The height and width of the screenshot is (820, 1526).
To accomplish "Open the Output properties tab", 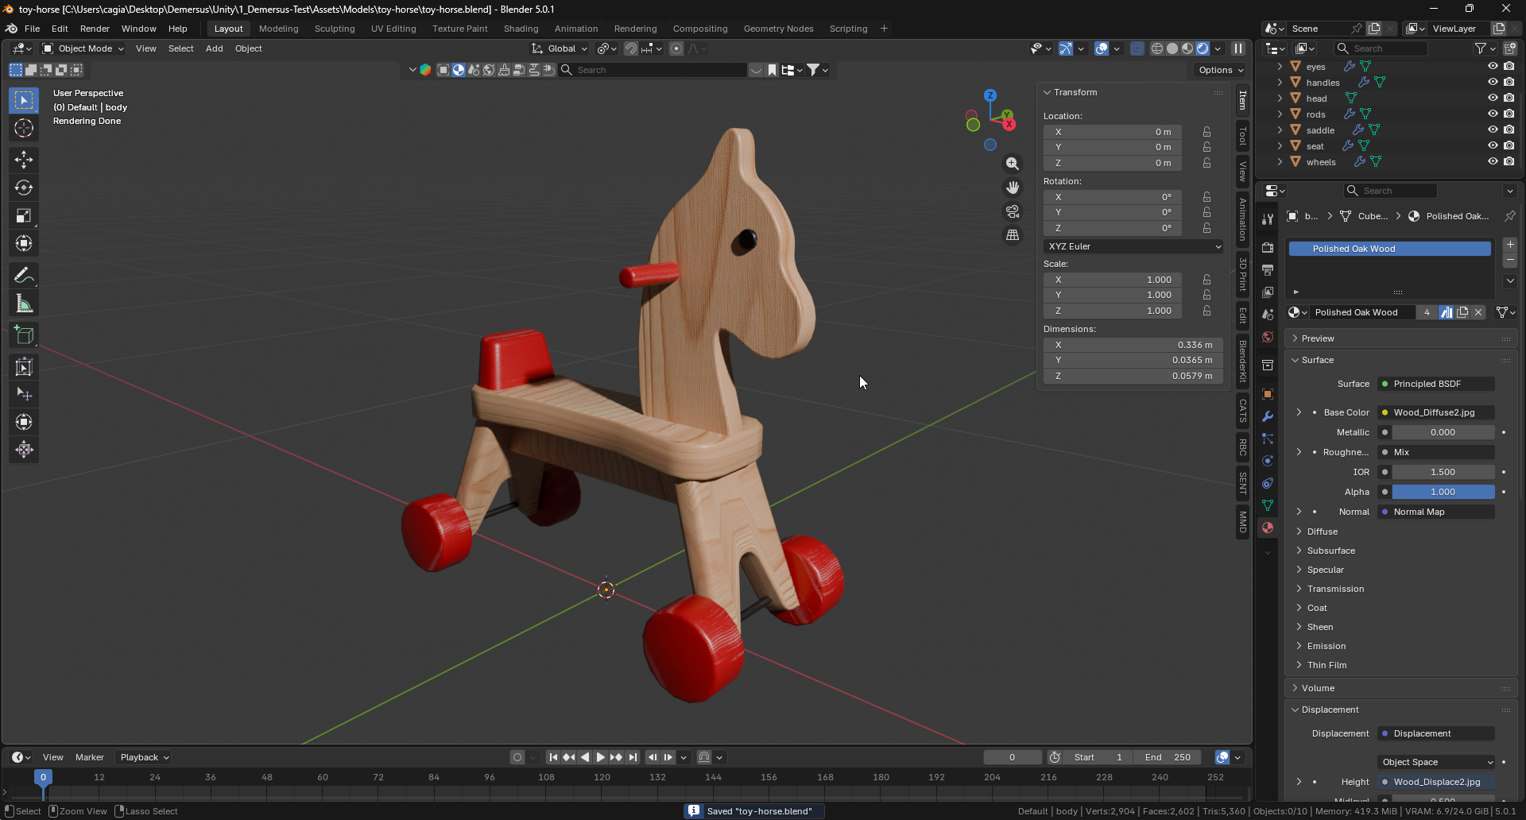I will coord(1268,270).
